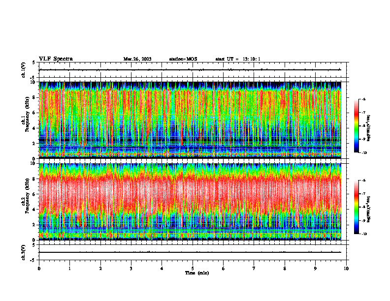The image size is (390, 301).
Task: Click the "5" tick on the time axis
Action: [193, 269]
